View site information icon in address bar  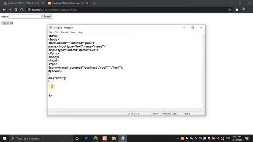pyautogui.click(x=29, y=9)
